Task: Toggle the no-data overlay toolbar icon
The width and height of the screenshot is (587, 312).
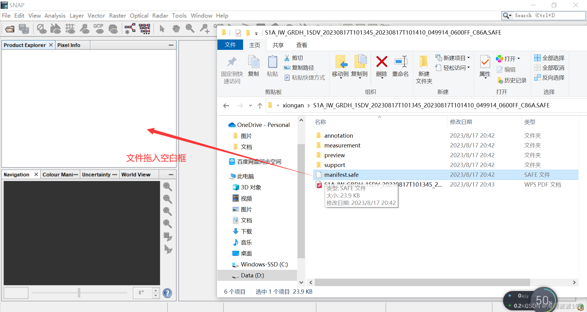Action: point(42,29)
